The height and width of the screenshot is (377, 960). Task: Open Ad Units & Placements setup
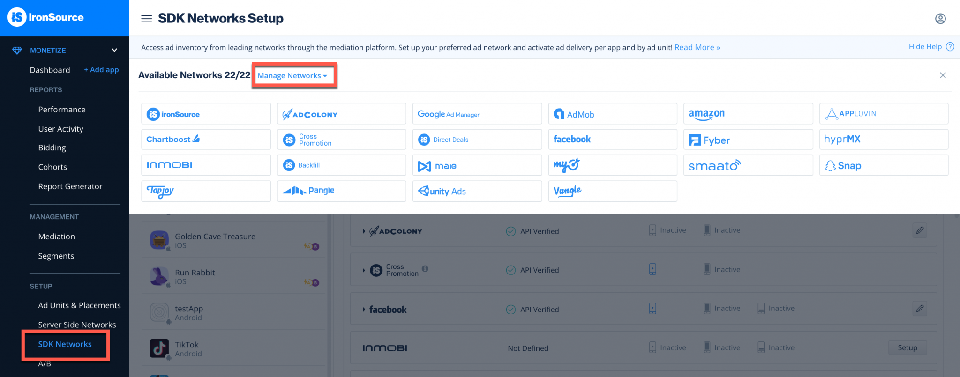(x=79, y=305)
